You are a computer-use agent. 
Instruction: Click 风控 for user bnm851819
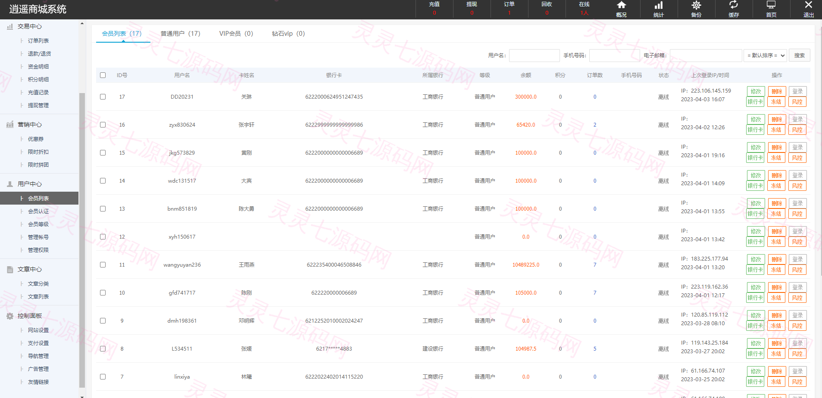click(x=797, y=214)
